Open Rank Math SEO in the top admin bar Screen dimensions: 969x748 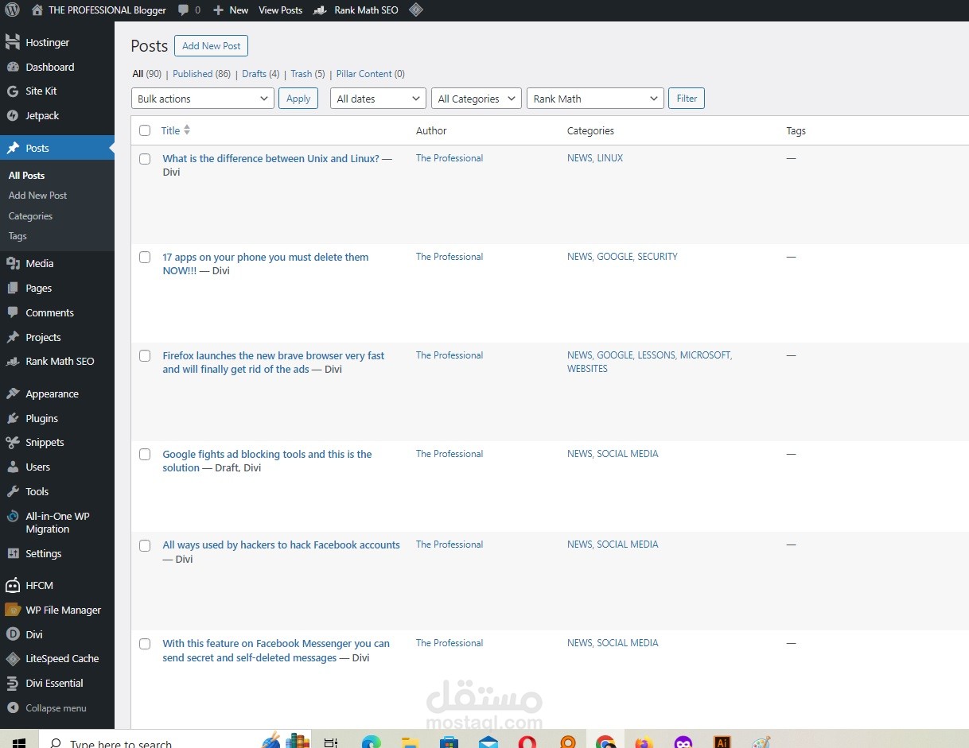[x=356, y=10]
